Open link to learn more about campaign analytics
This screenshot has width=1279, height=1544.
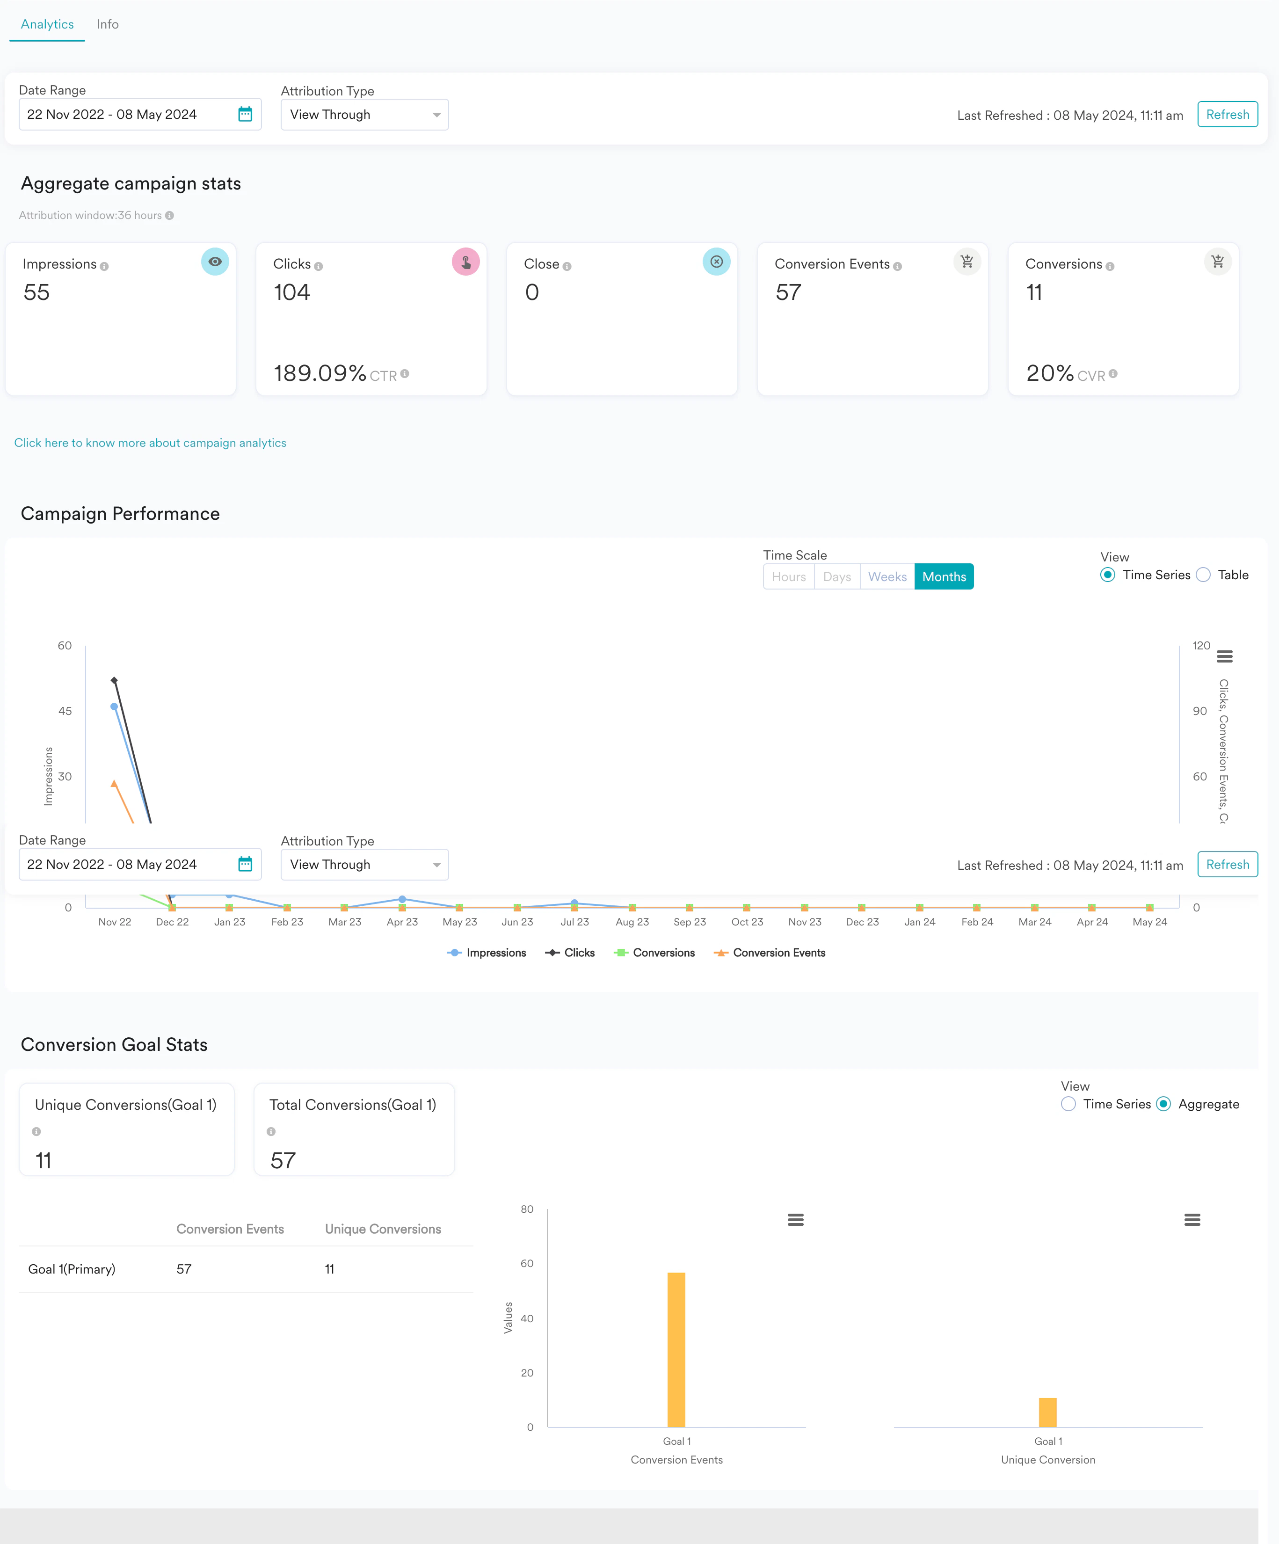pyautogui.click(x=150, y=443)
